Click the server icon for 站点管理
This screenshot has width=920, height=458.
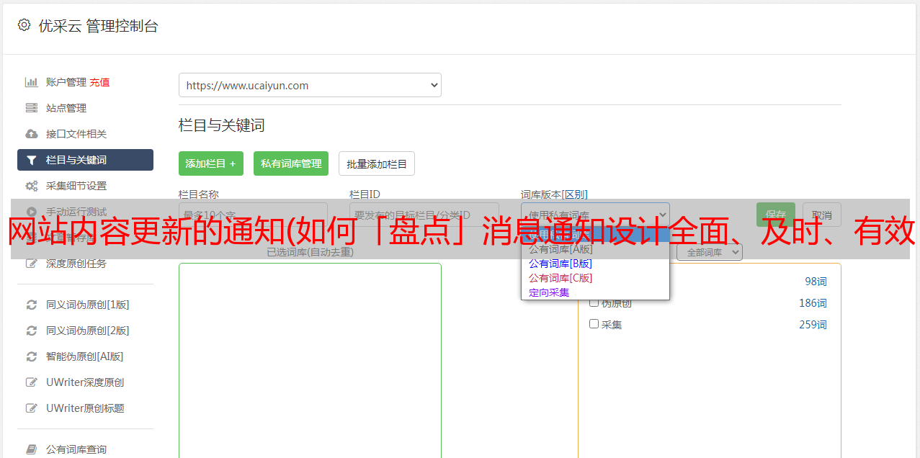(31, 108)
